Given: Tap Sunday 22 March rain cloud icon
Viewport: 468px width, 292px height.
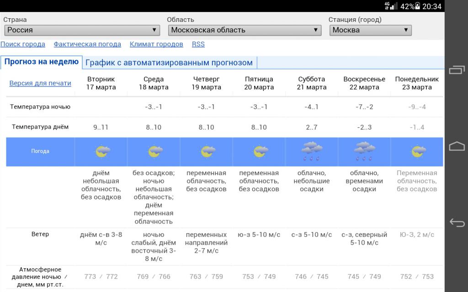Looking at the screenshot, I should [x=364, y=151].
